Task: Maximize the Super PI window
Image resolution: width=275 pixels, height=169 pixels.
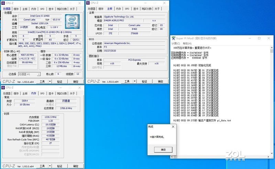Action: coord(259,38)
